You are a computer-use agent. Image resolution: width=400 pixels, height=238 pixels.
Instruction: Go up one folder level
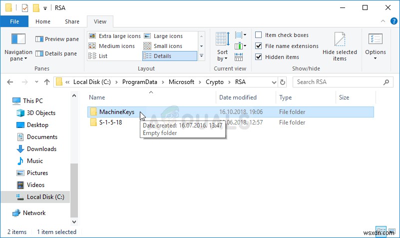coord(46,82)
